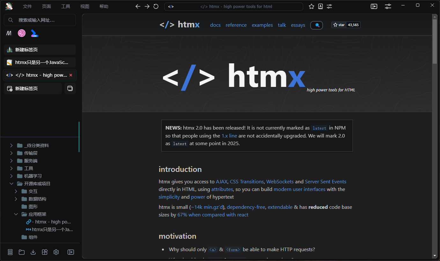
Task: Click the browser logo icon in the title bar
Action: tap(9, 6)
